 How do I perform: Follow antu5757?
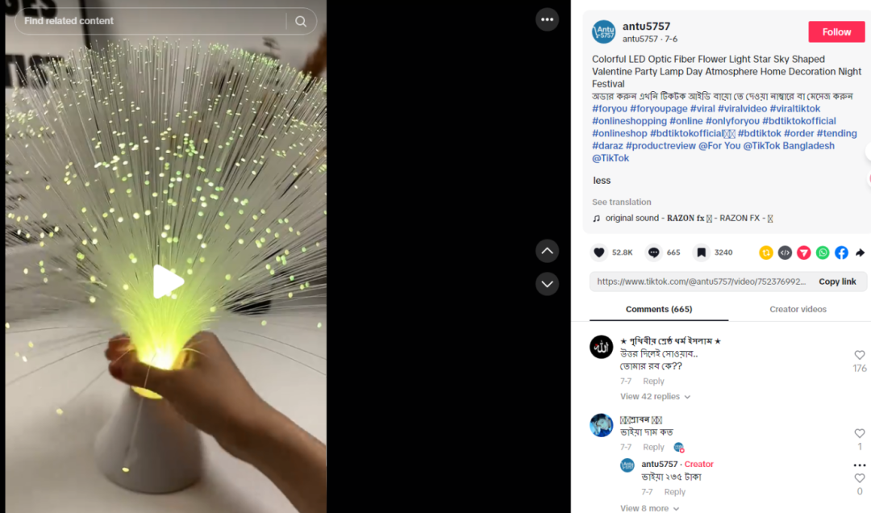point(836,32)
